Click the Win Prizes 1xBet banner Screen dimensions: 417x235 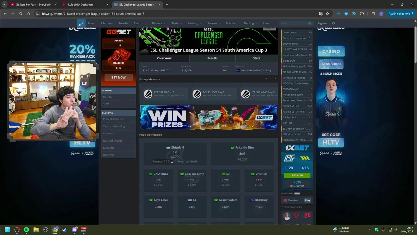tap(208, 117)
